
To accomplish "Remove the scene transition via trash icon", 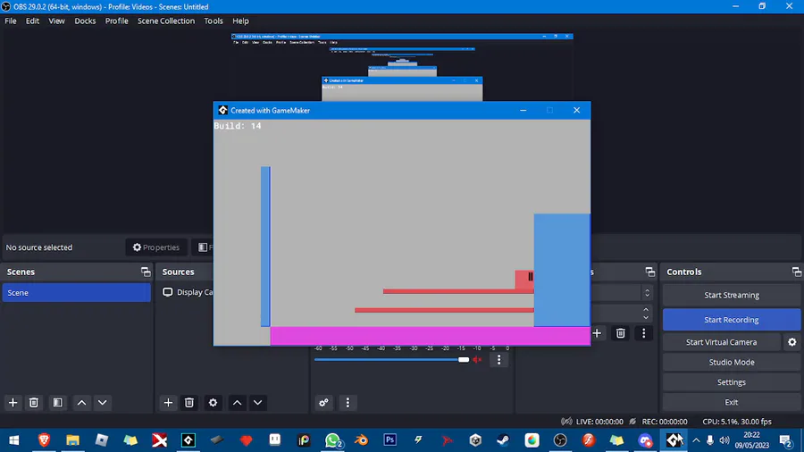I will tap(621, 333).
